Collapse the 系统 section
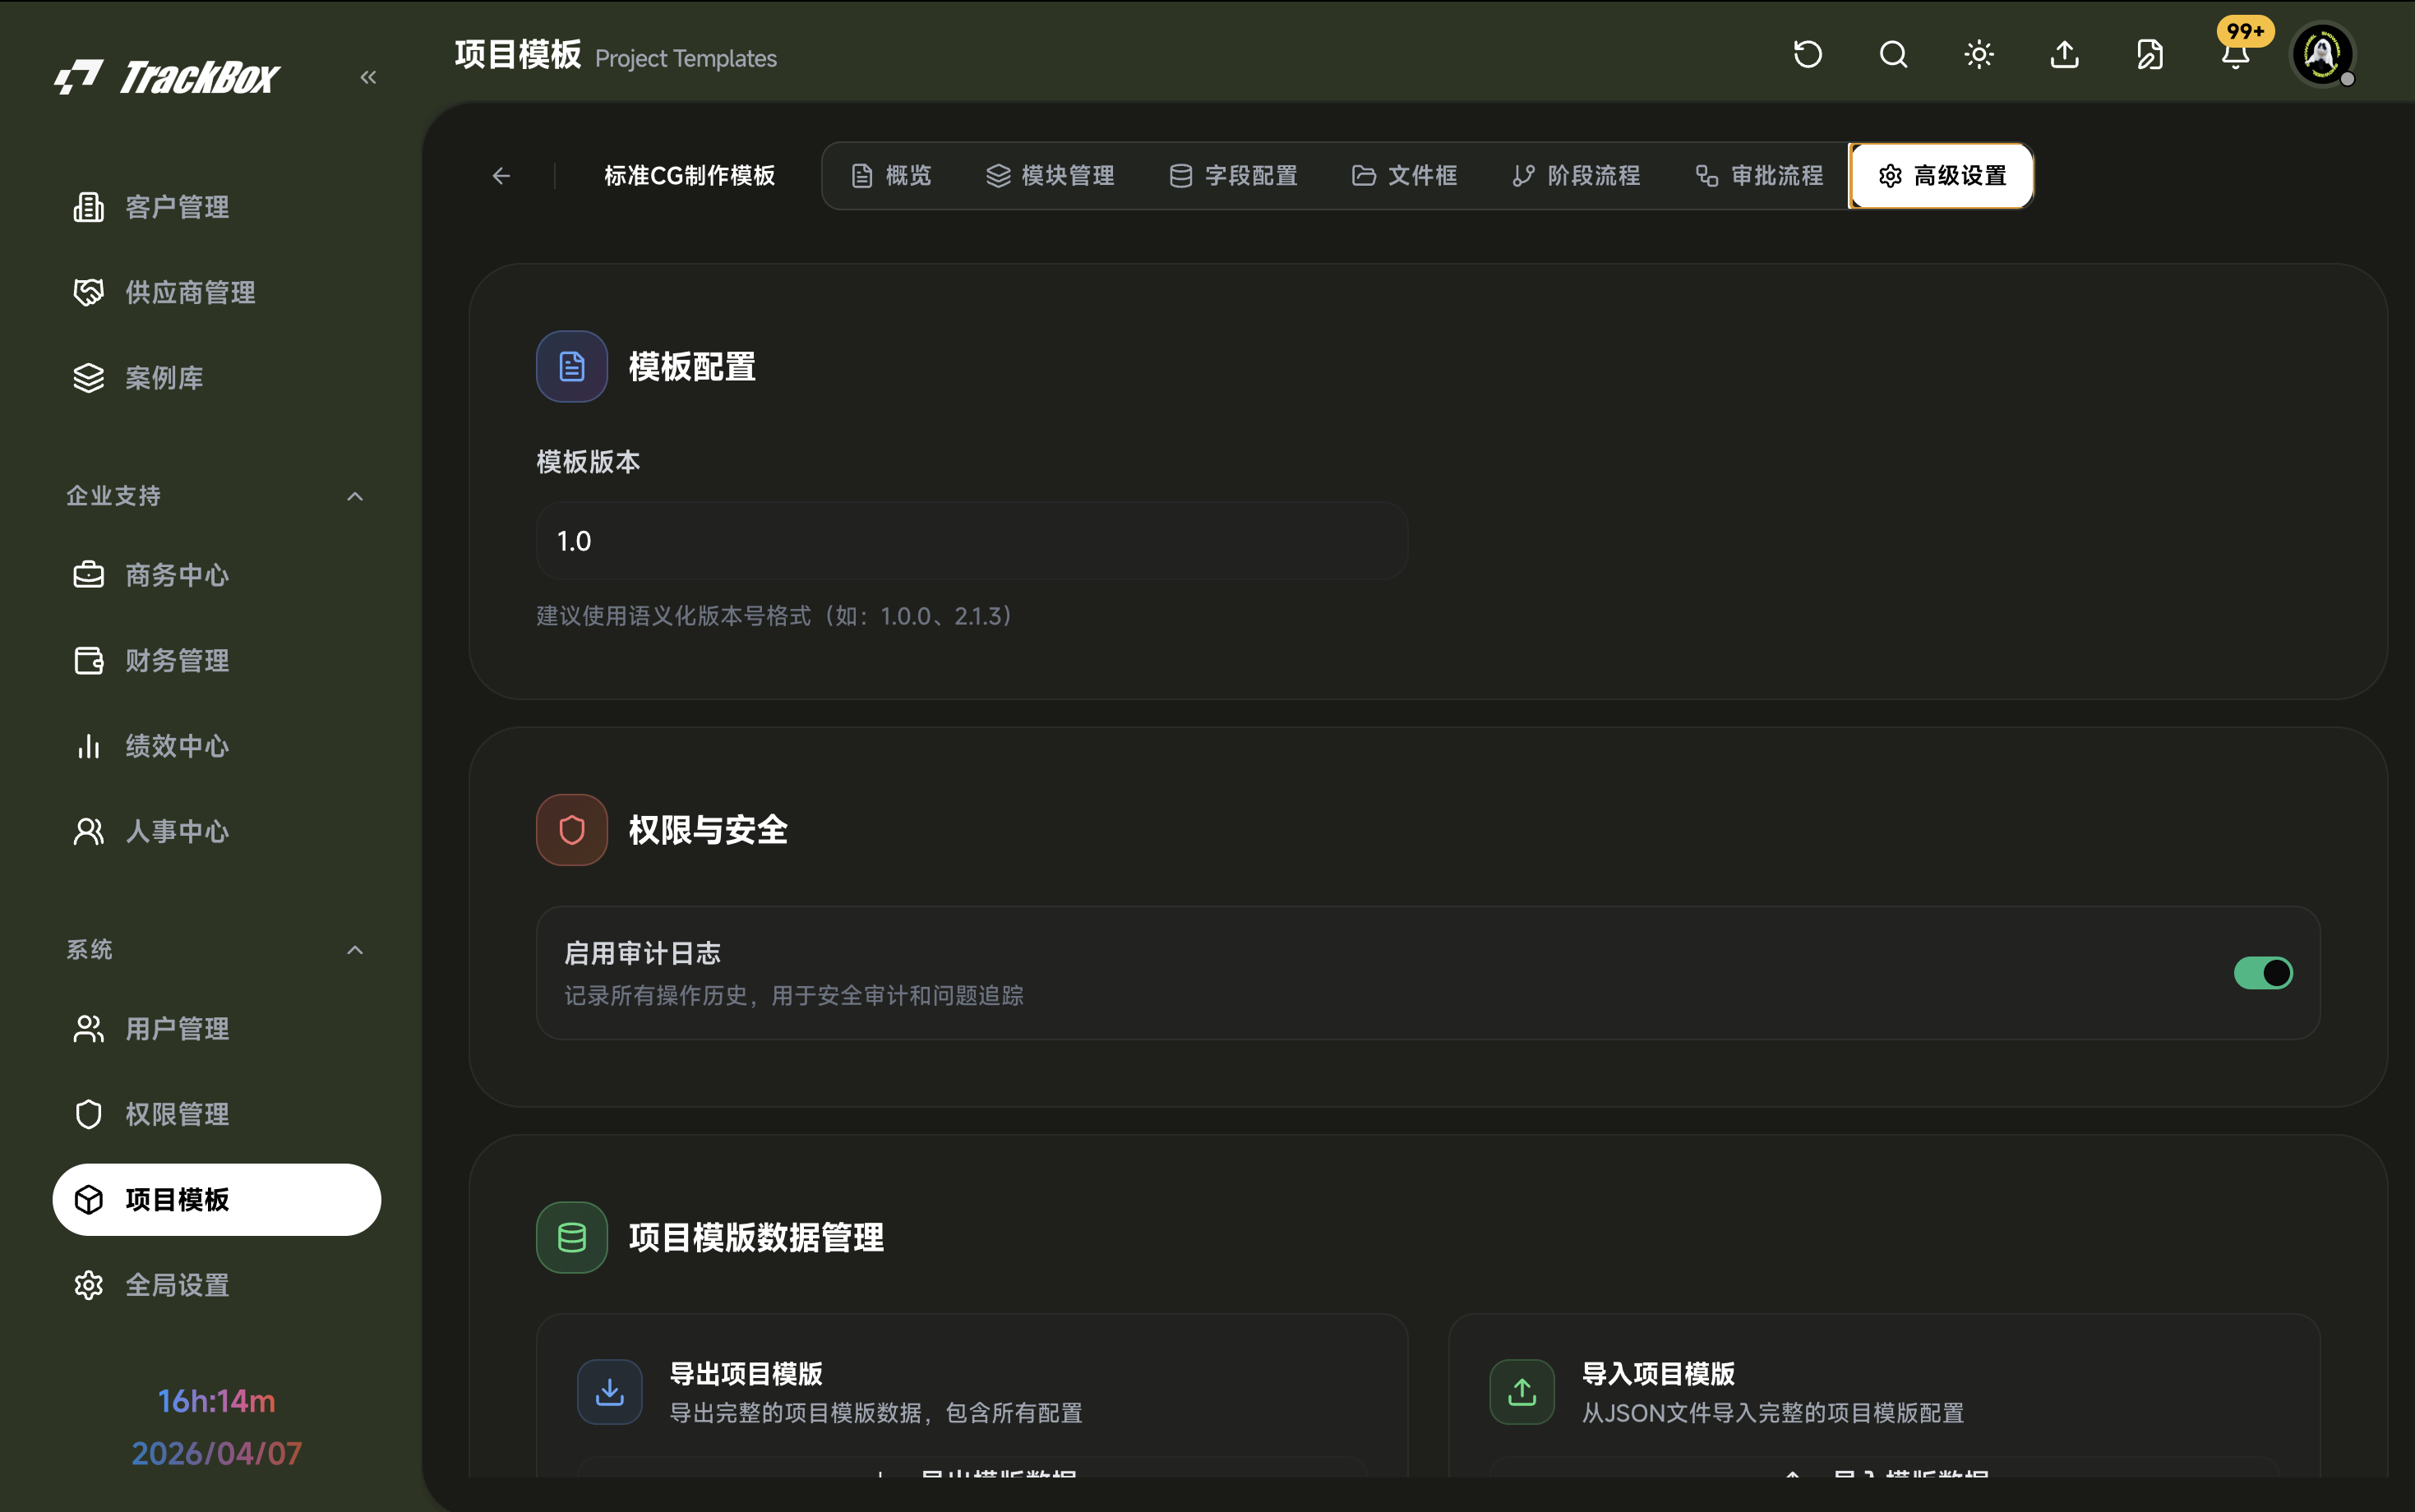This screenshot has width=2415, height=1512. 355,949
